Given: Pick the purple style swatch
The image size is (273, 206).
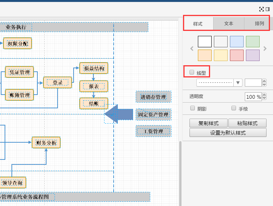Looking at the screenshot, I should [253, 55].
